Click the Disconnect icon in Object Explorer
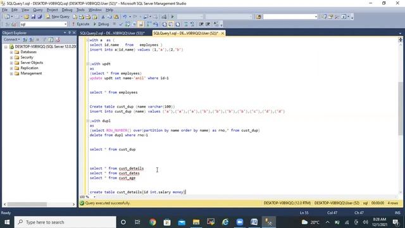Screen dimensions: 405x228 click(x=31, y=39)
